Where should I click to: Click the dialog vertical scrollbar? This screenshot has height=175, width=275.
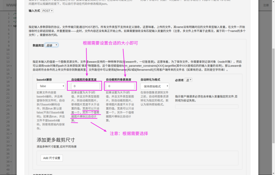click(x=273, y=95)
